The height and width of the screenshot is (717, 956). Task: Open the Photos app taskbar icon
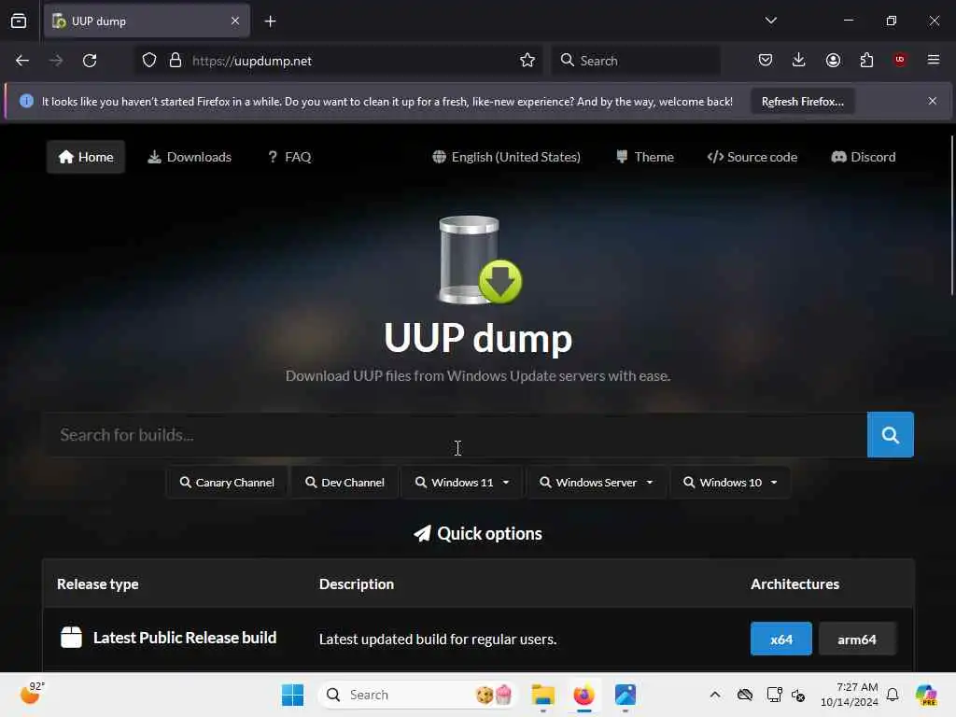pyautogui.click(x=625, y=695)
